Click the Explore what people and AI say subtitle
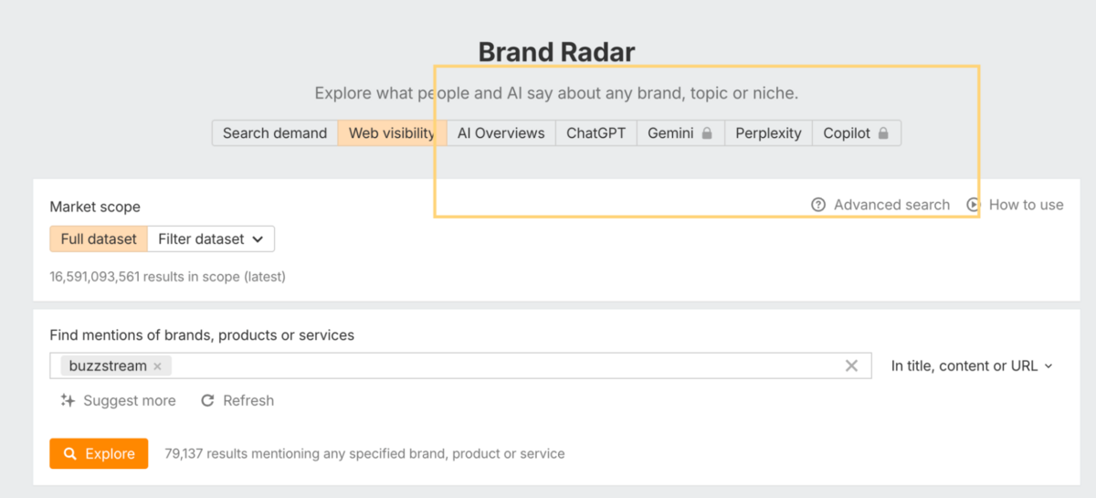The height and width of the screenshot is (498, 1096). pos(556,93)
